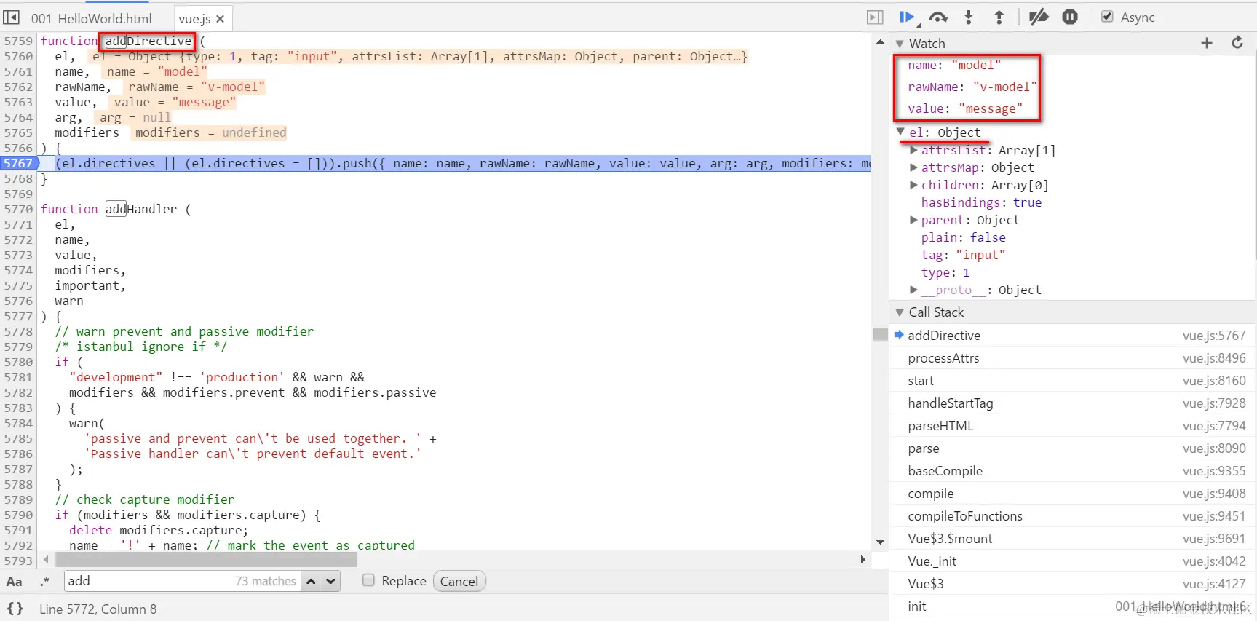Collapse the Call Stack section
1257x621 pixels.
coord(900,312)
